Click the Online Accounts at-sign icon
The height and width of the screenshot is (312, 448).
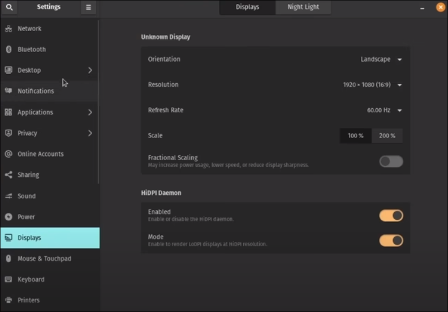click(8, 154)
